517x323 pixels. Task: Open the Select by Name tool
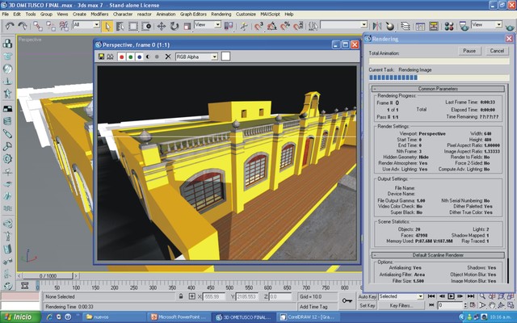pos(120,26)
